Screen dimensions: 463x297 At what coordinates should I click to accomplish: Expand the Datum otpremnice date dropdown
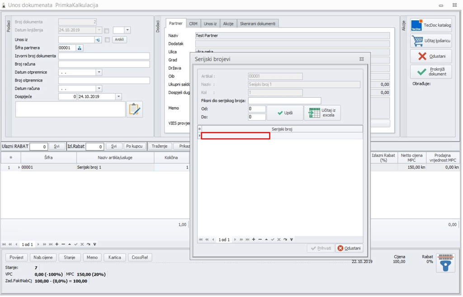click(99, 72)
